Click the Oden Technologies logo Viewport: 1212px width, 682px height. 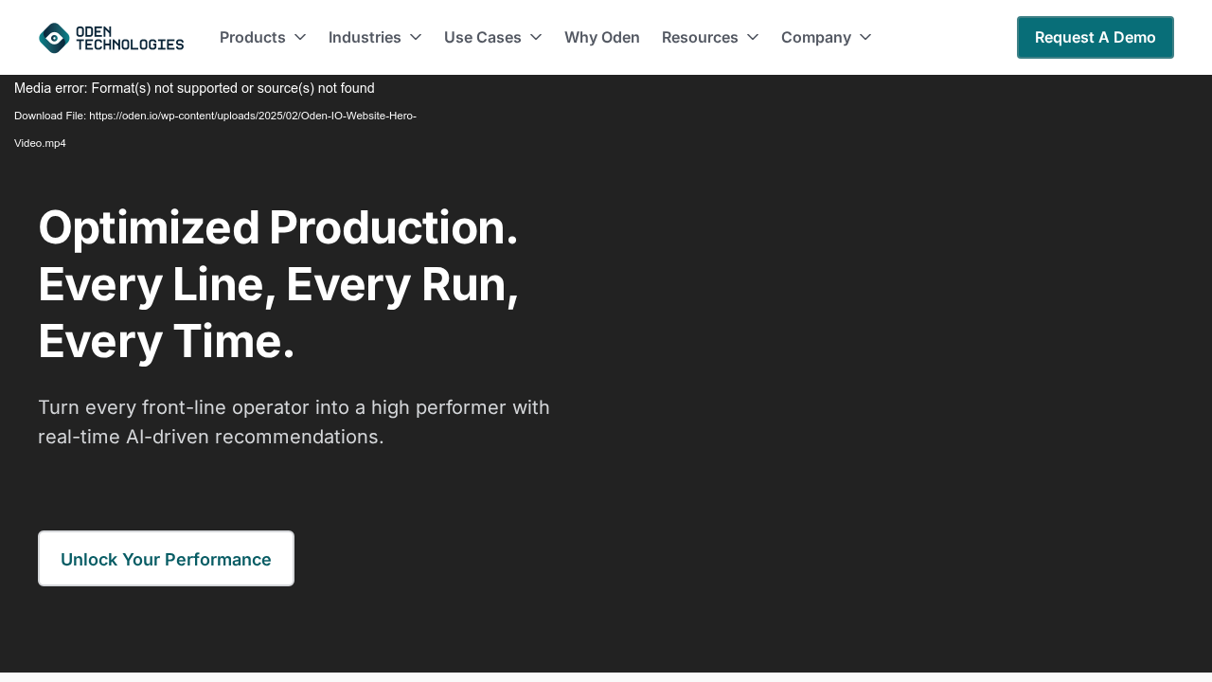[x=110, y=37]
